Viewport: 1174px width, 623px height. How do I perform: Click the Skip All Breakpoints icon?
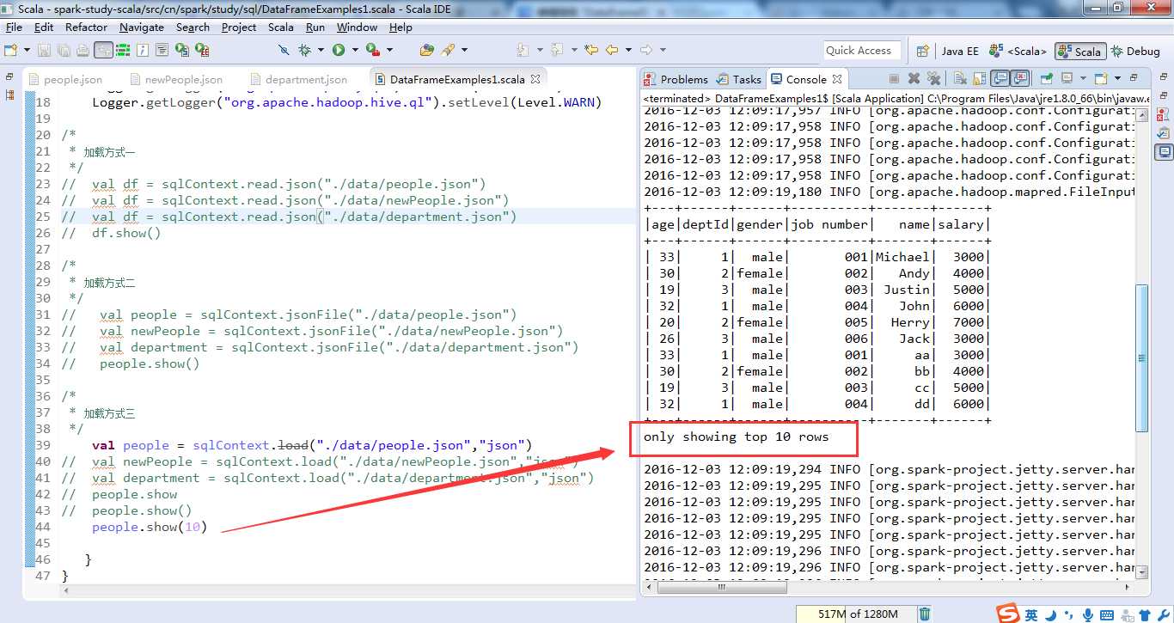pos(284,50)
